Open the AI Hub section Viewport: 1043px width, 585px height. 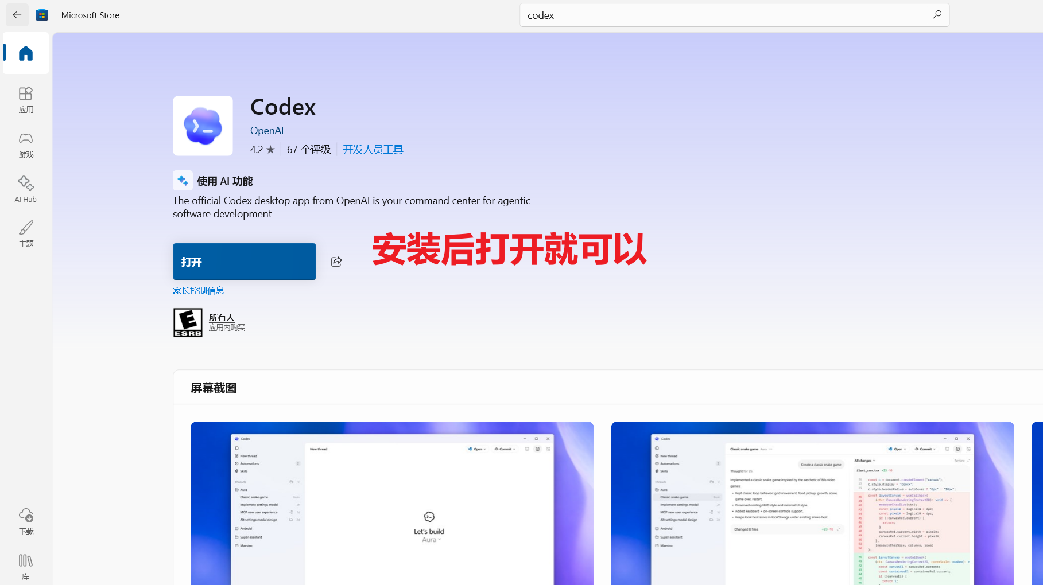[x=26, y=189]
